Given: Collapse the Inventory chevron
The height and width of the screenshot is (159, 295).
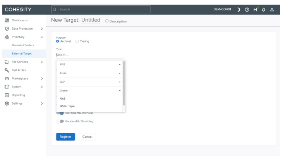Looking at the screenshot, I should [x=42, y=37].
